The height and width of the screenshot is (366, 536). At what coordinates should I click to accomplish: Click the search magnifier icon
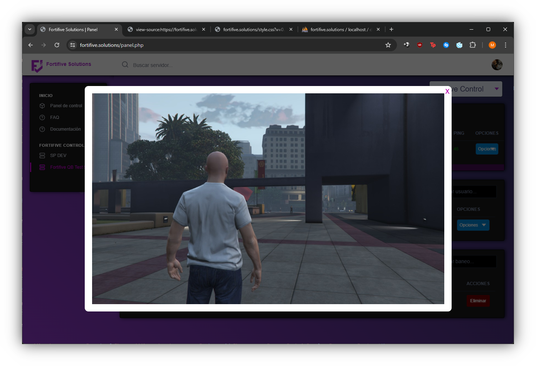(x=125, y=65)
